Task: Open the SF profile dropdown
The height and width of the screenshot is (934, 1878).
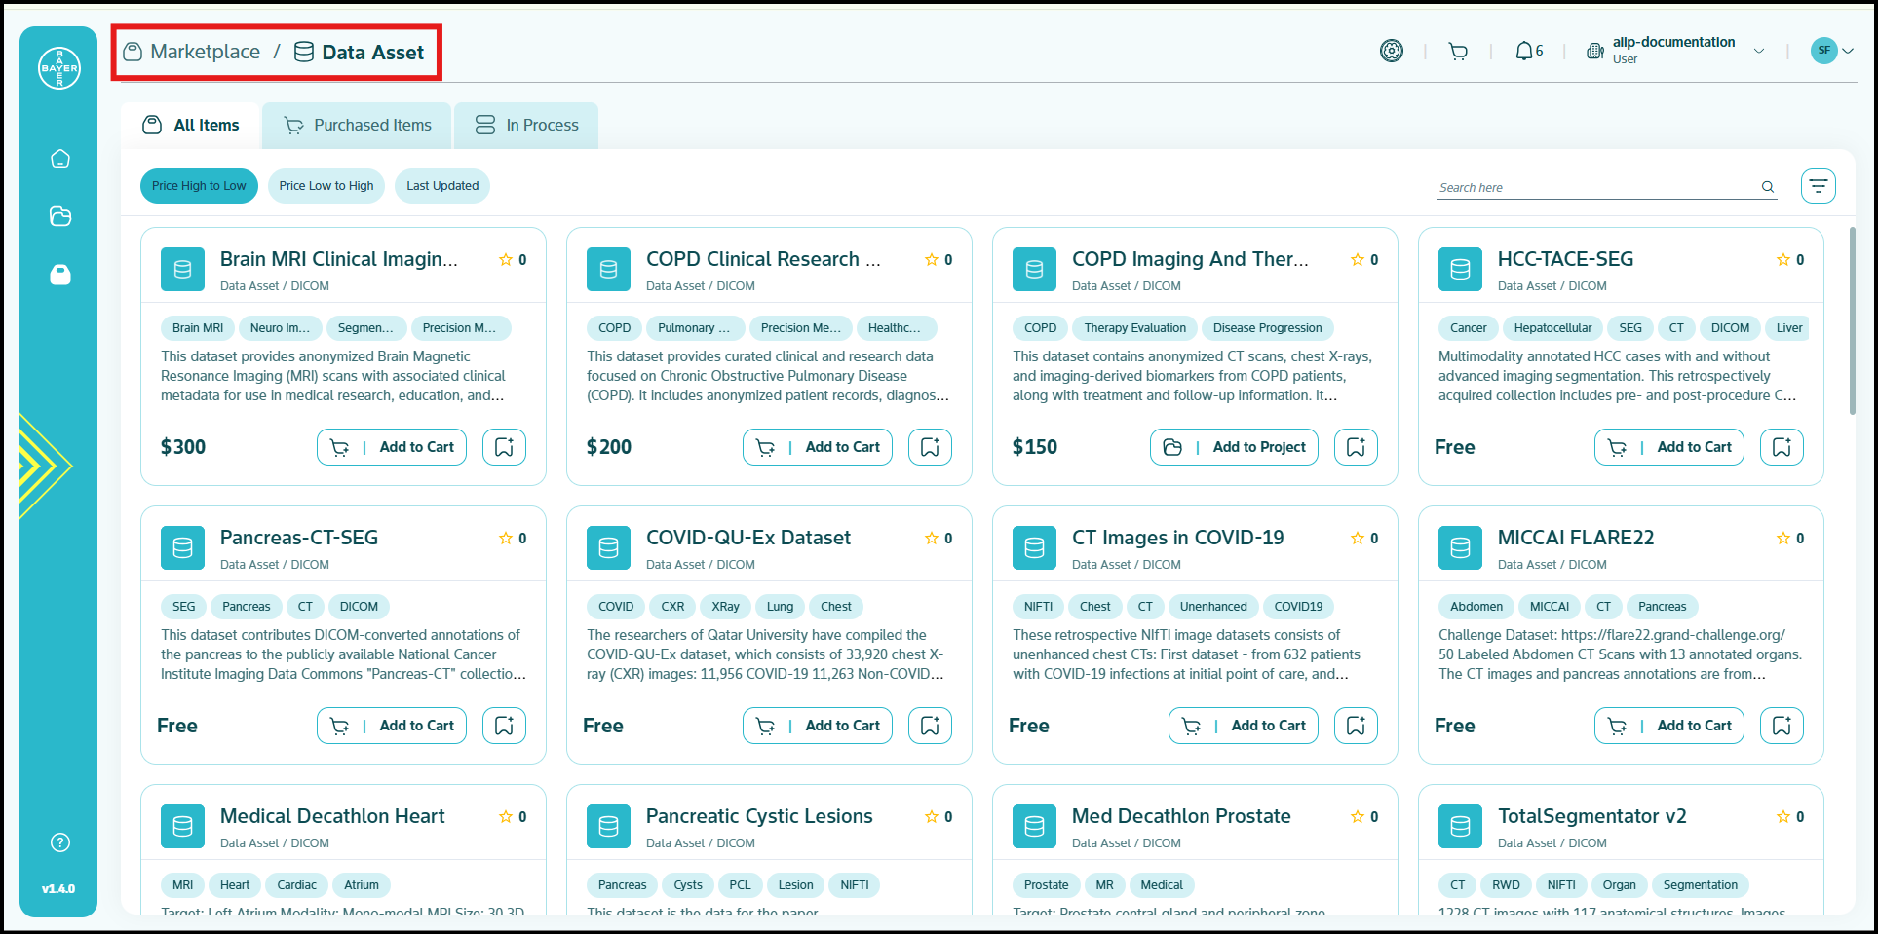Action: [x=1833, y=51]
